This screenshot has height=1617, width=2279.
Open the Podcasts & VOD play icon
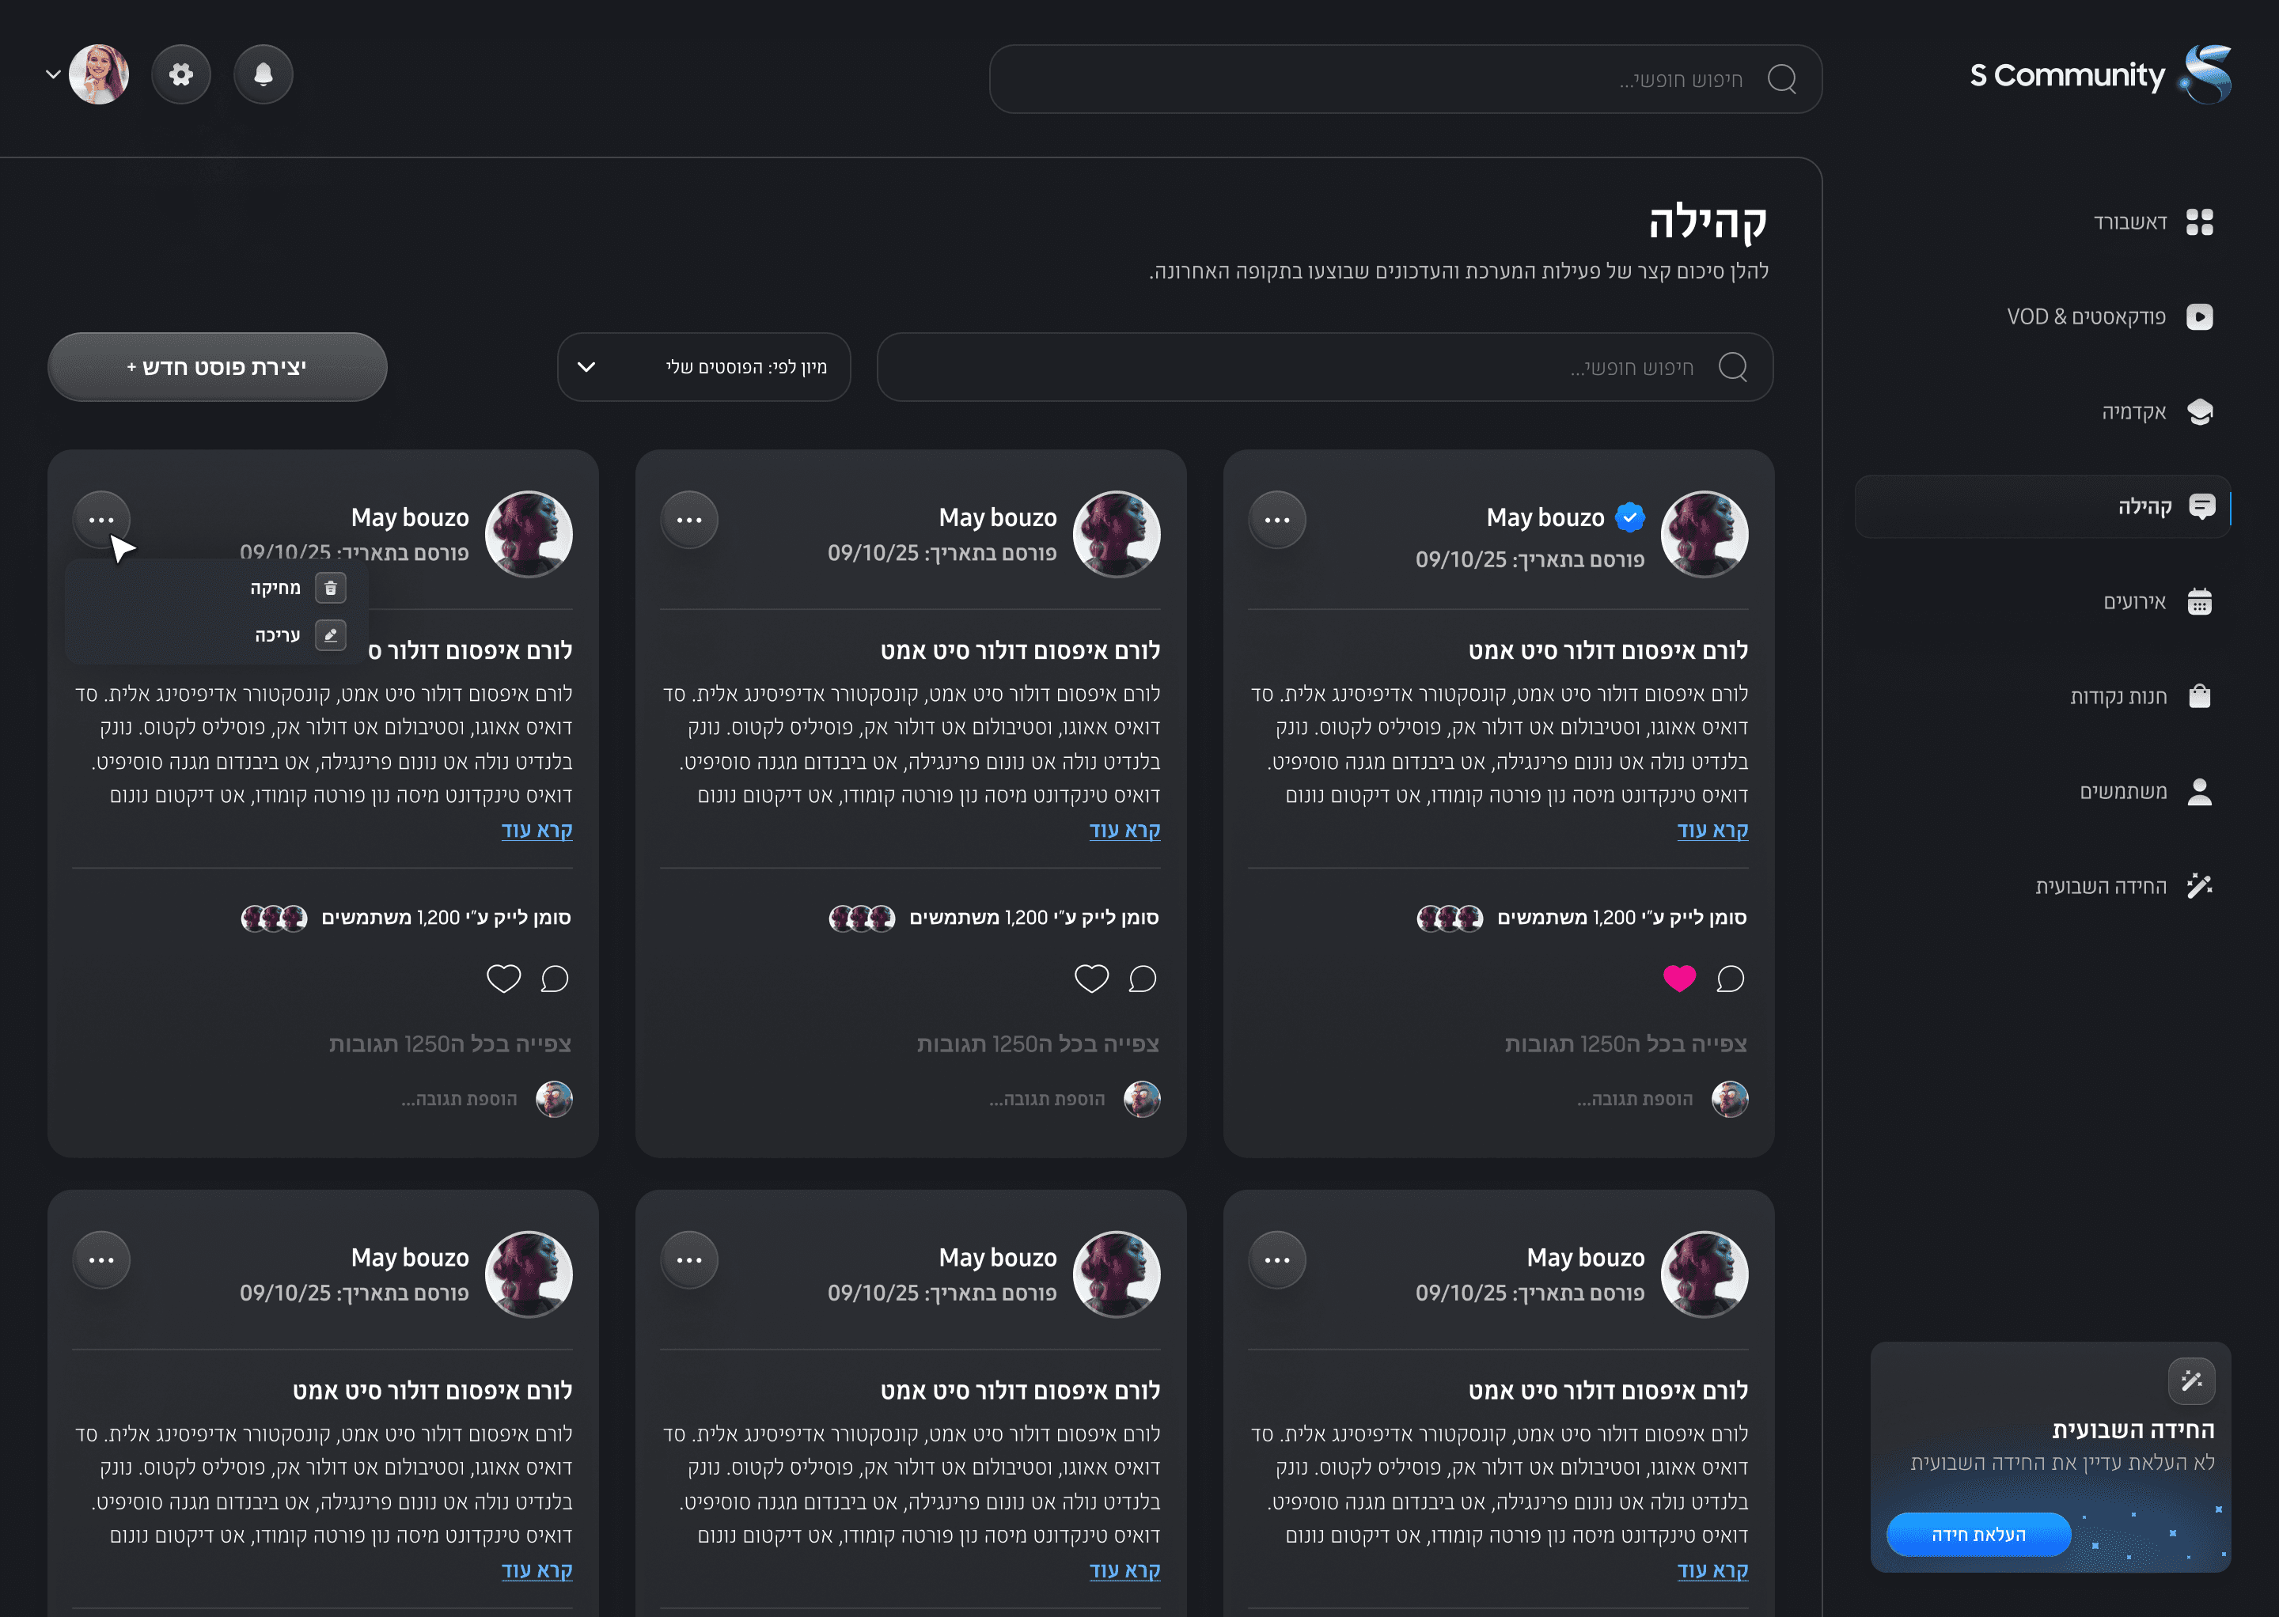pos(2199,316)
